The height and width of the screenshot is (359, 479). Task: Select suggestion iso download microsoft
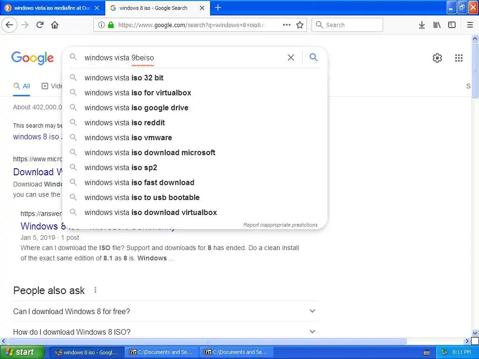(x=195, y=152)
